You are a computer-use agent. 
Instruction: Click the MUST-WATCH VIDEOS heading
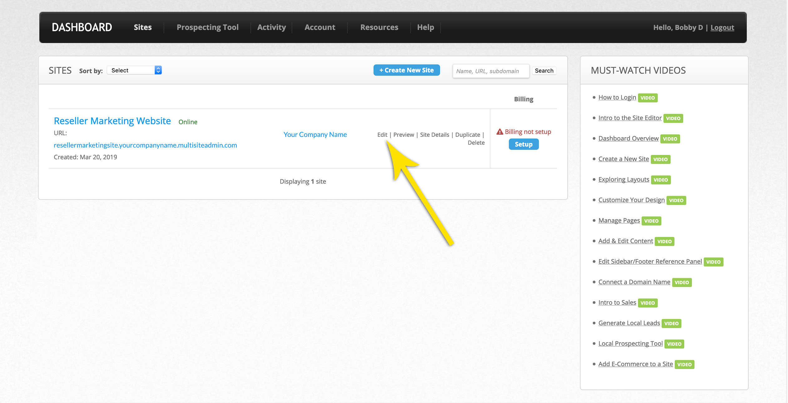click(638, 70)
